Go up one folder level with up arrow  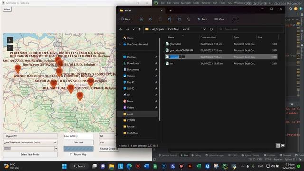[x=139, y=29]
